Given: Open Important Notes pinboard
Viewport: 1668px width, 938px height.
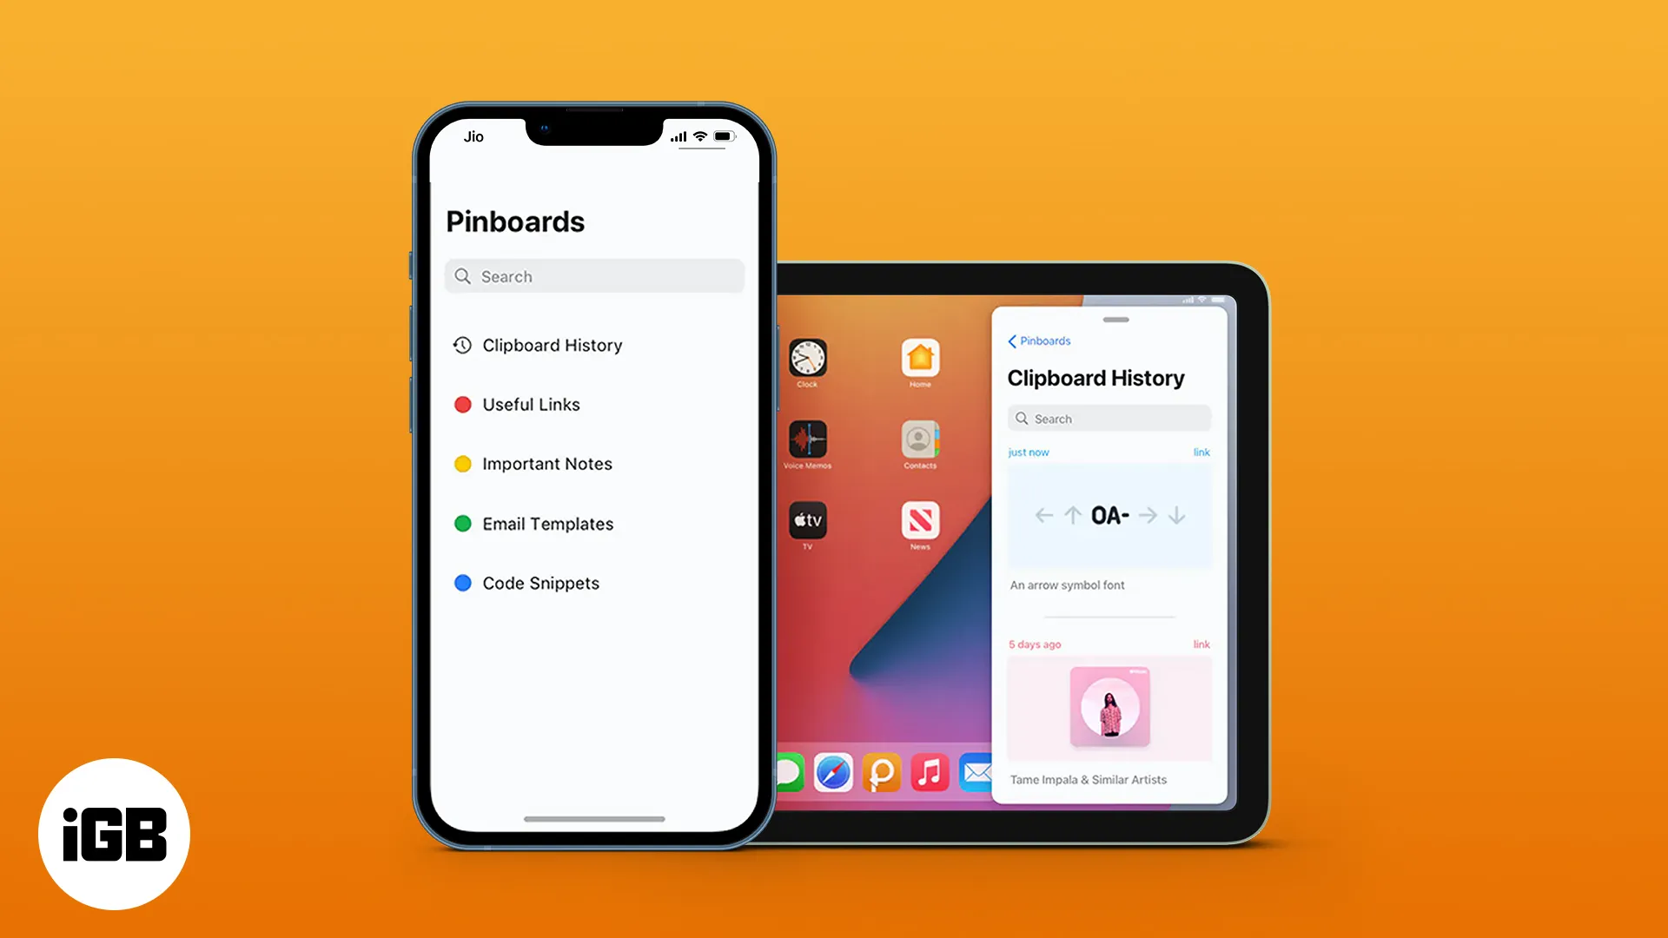Looking at the screenshot, I should [x=546, y=463].
